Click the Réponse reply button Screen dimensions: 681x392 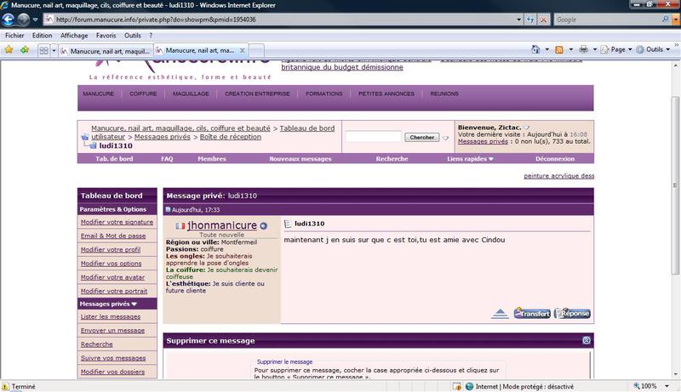[x=572, y=314]
